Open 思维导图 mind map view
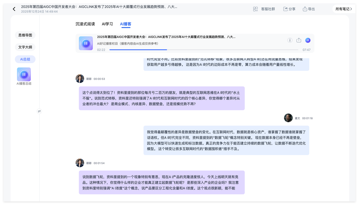 25,35
